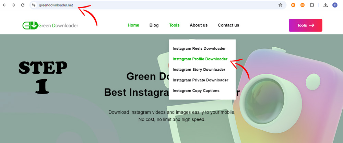Image resolution: width=343 pixels, height=143 pixels.
Task: Open site information icon in address bar
Action: 34,5
